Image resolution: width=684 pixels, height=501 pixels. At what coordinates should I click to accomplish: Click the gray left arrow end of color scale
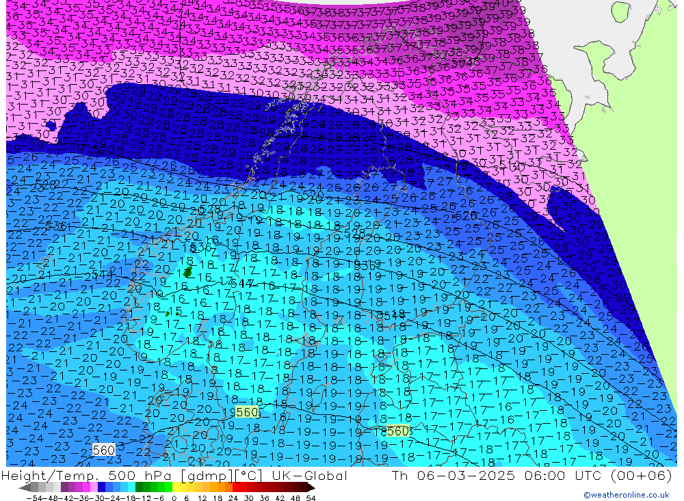pyautogui.click(x=25, y=488)
